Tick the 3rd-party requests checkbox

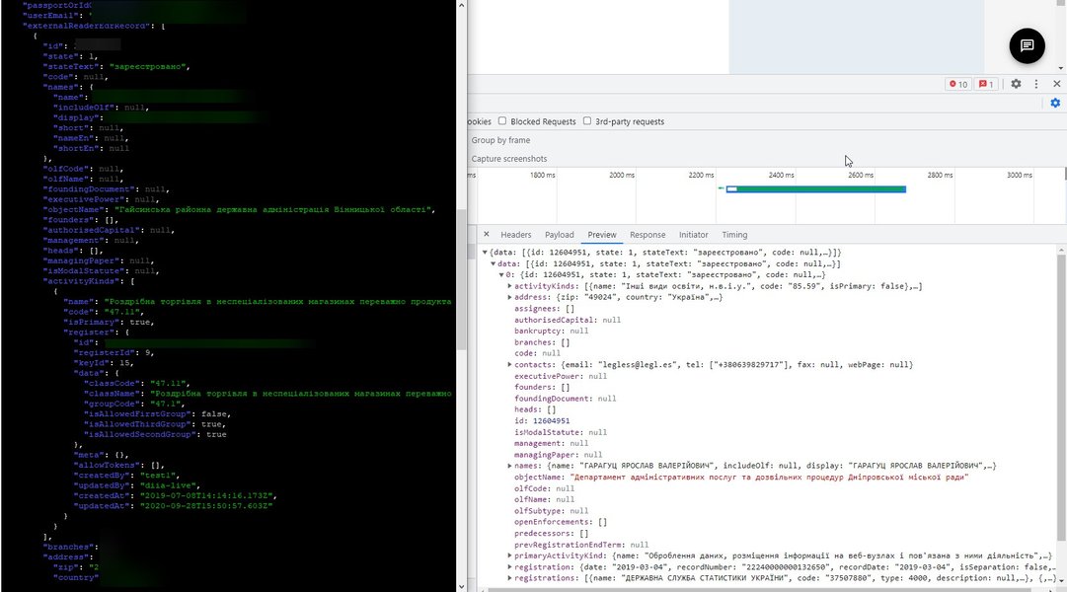[587, 121]
